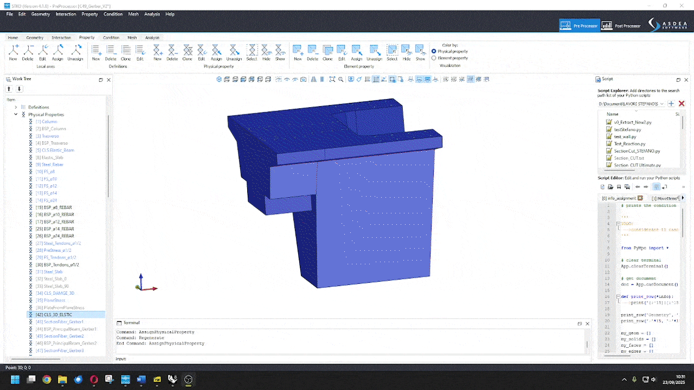Open the Help menu

[170, 14]
